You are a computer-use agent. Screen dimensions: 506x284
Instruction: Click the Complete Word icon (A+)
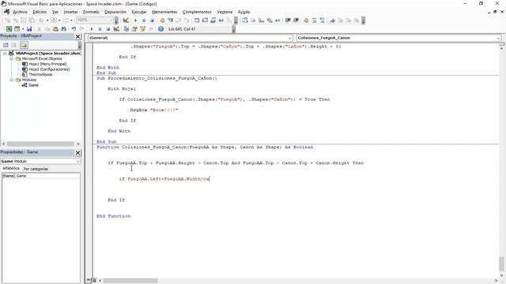tap(278, 21)
